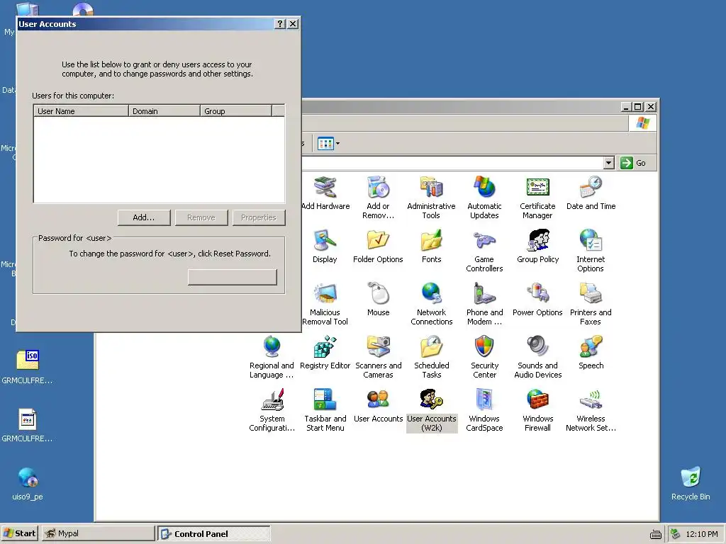Click the help question mark in User Accounts

coord(279,23)
